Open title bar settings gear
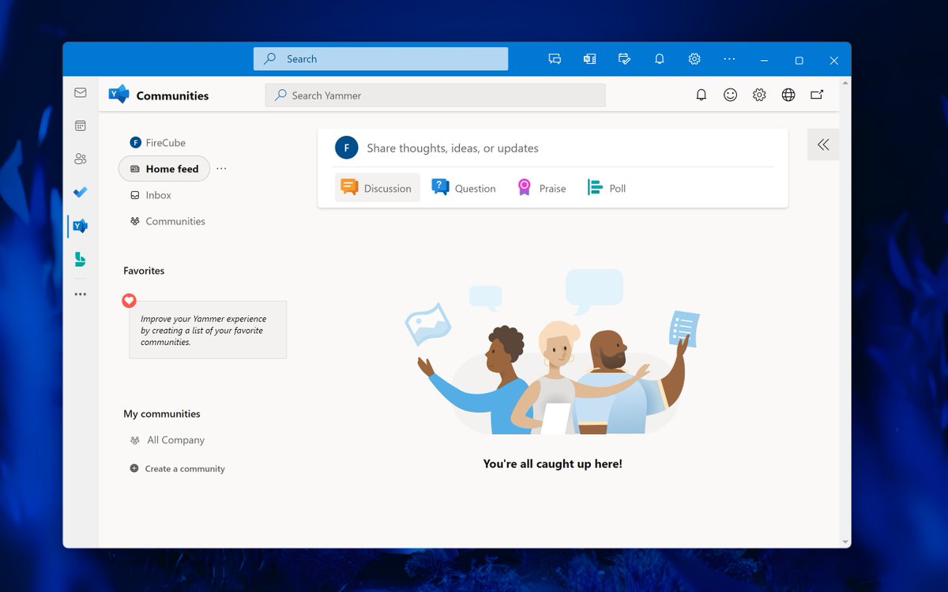This screenshot has height=592, width=948. click(694, 59)
